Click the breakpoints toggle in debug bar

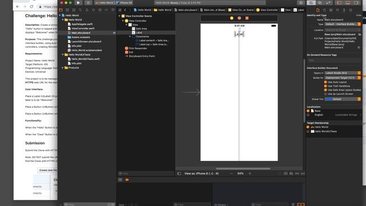click(x=127, y=180)
